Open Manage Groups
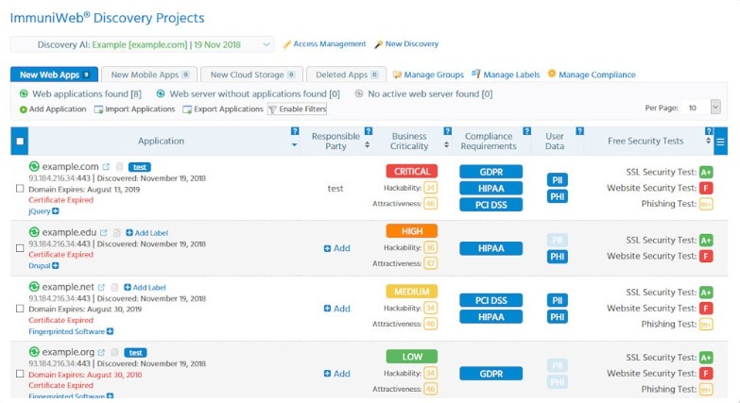 [x=428, y=75]
